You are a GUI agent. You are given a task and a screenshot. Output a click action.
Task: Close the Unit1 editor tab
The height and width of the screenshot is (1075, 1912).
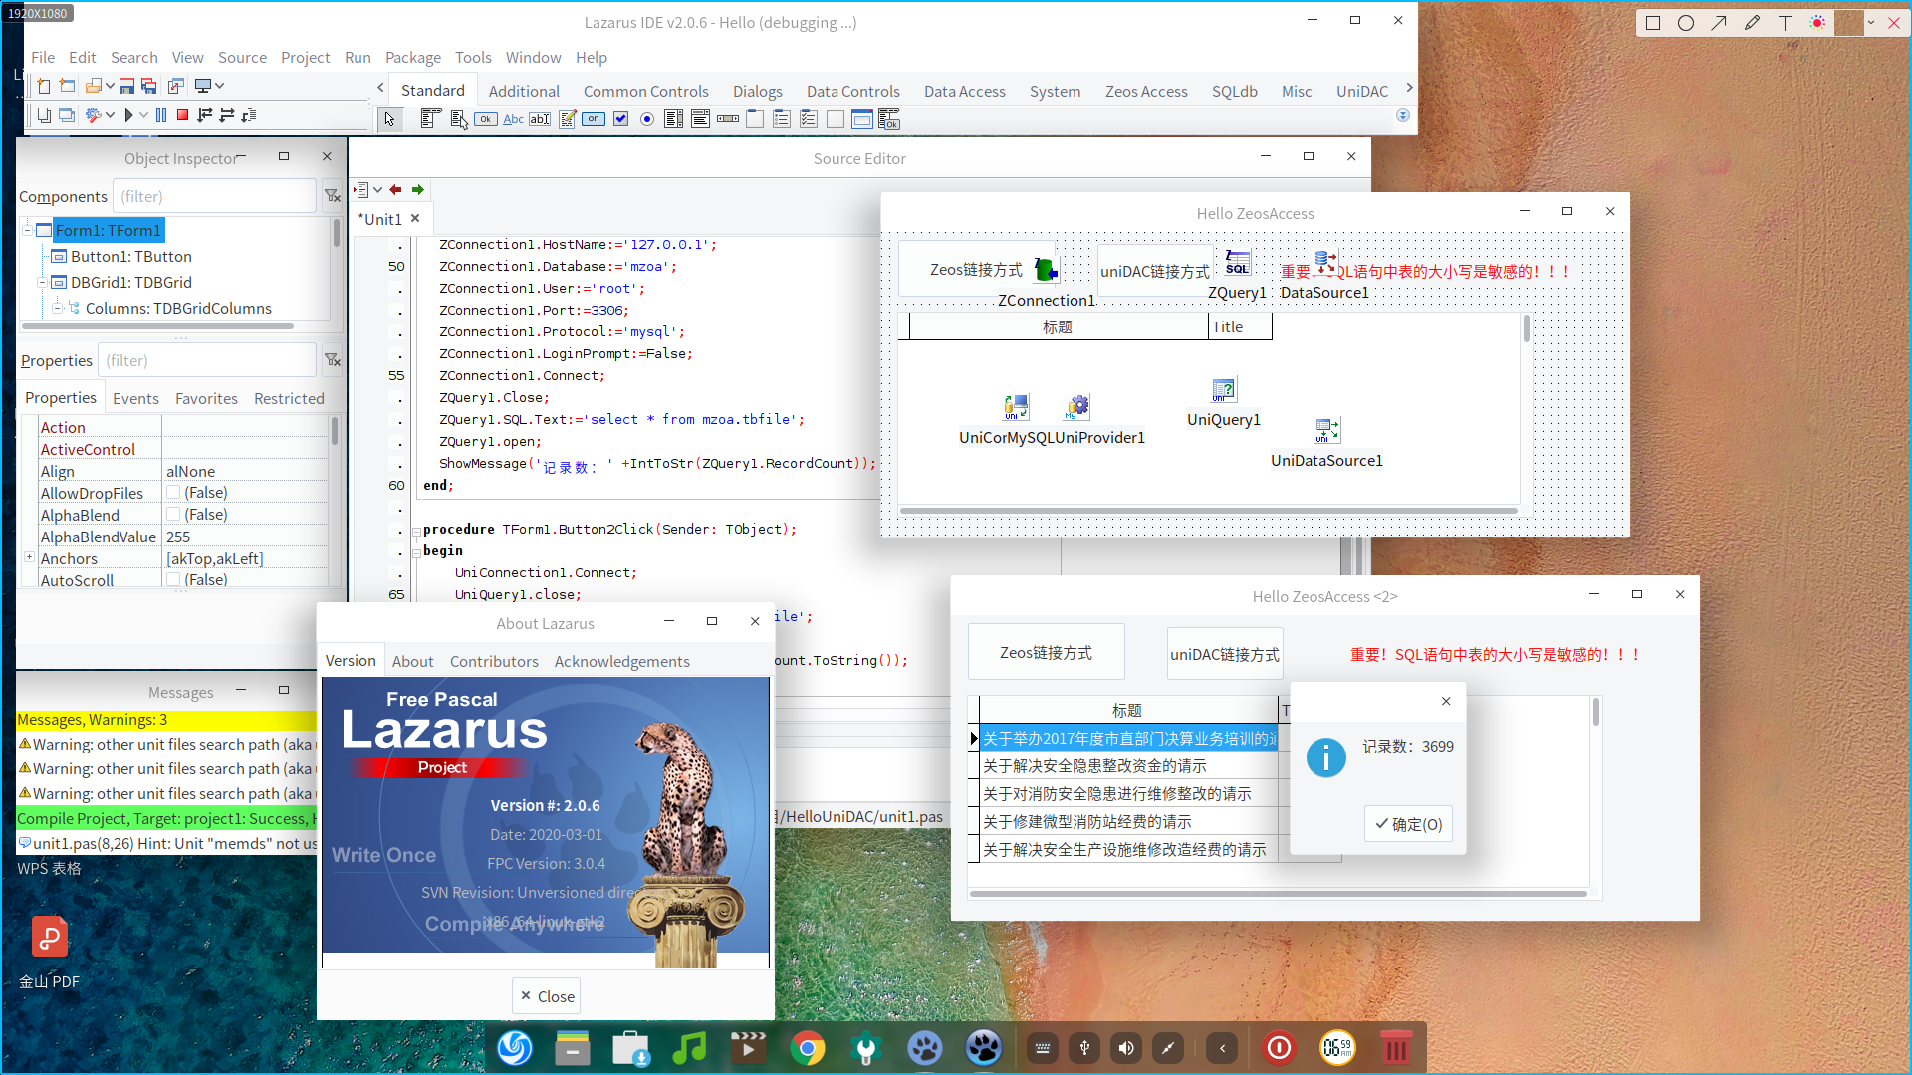(415, 219)
